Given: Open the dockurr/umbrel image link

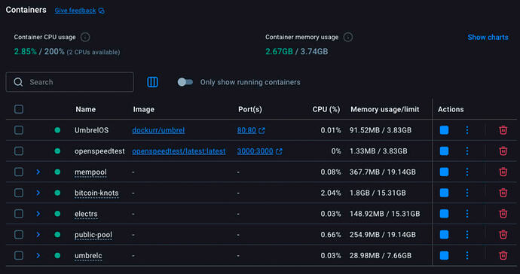Looking at the screenshot, I should (x=158, y=130).
